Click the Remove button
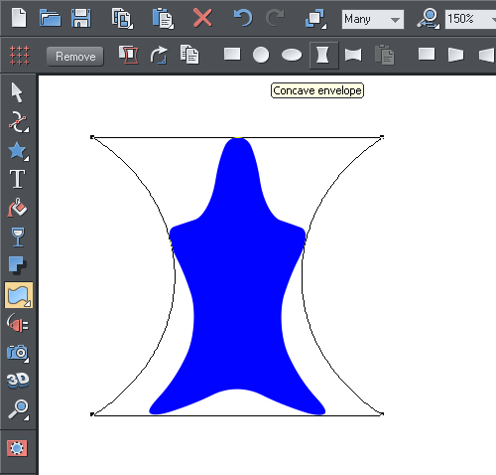The width and height of the screenshot is (496, 475). (75, 57)
